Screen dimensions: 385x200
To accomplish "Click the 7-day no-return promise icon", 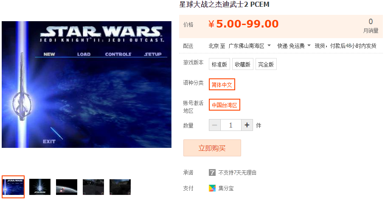I will [212, 172].
